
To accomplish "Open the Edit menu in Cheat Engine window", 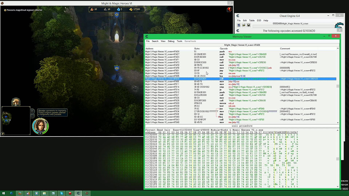I will pyautogui.click(x=245, y=20).
